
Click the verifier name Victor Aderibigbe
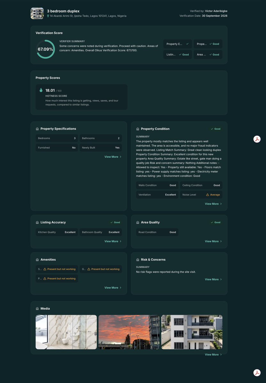click(x=216, y=11)
